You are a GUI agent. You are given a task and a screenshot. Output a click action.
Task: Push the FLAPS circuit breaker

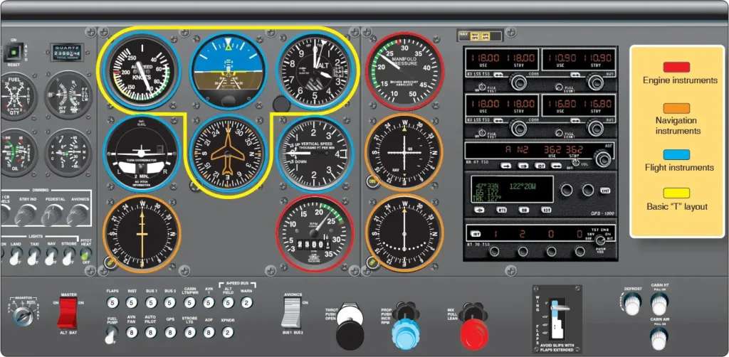point(112,303)
